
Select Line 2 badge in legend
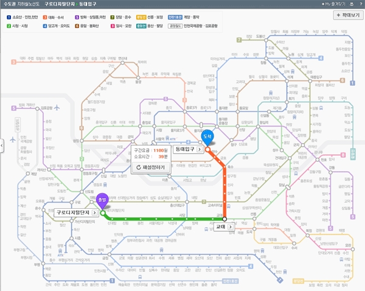point(9,26)
